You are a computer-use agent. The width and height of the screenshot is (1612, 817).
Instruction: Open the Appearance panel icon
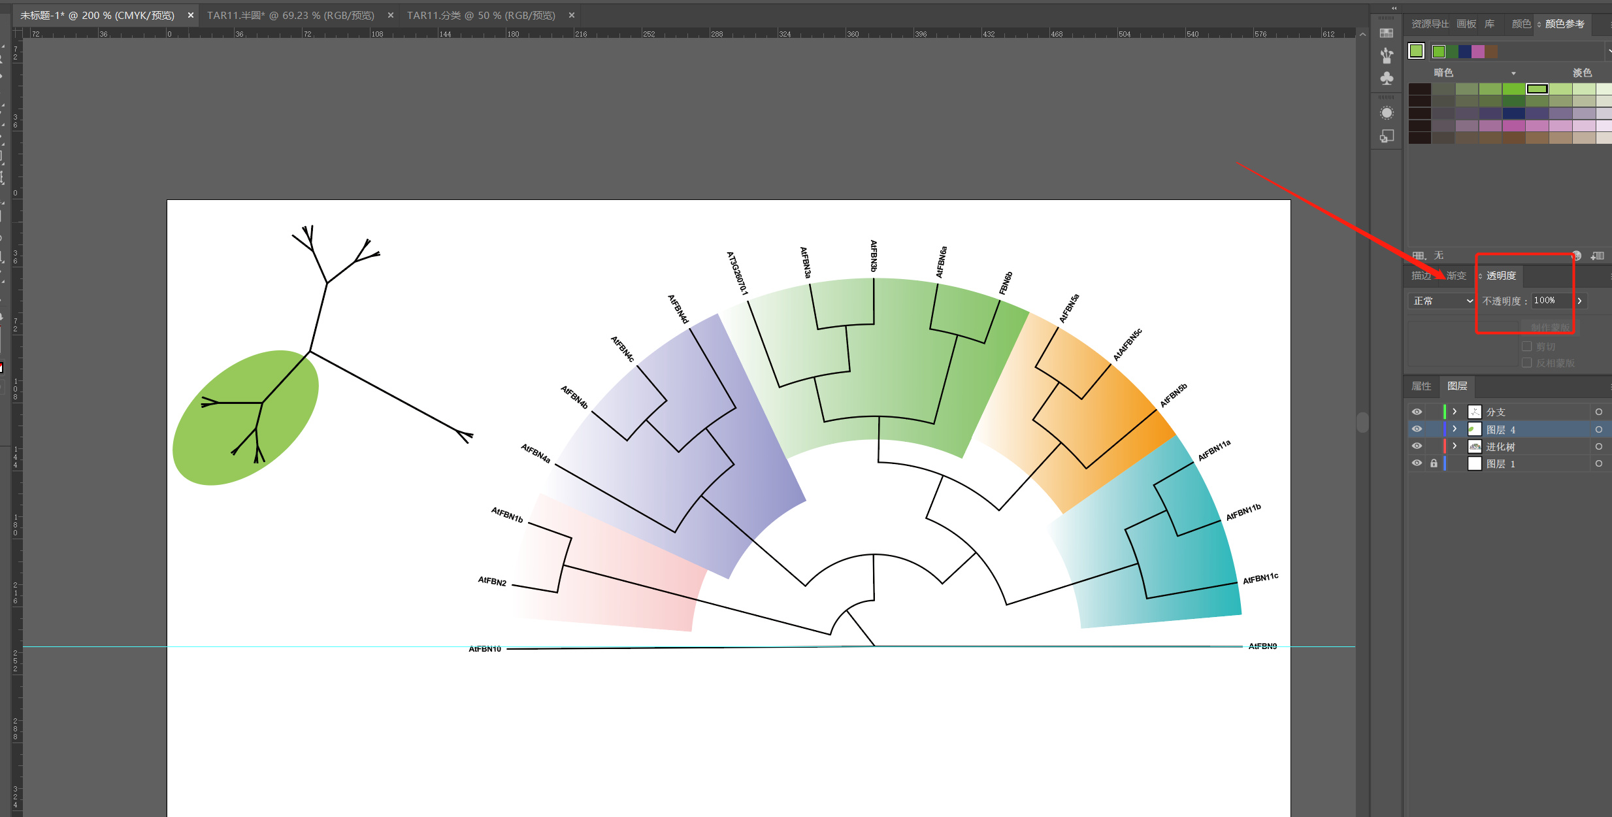[1386, 113]
